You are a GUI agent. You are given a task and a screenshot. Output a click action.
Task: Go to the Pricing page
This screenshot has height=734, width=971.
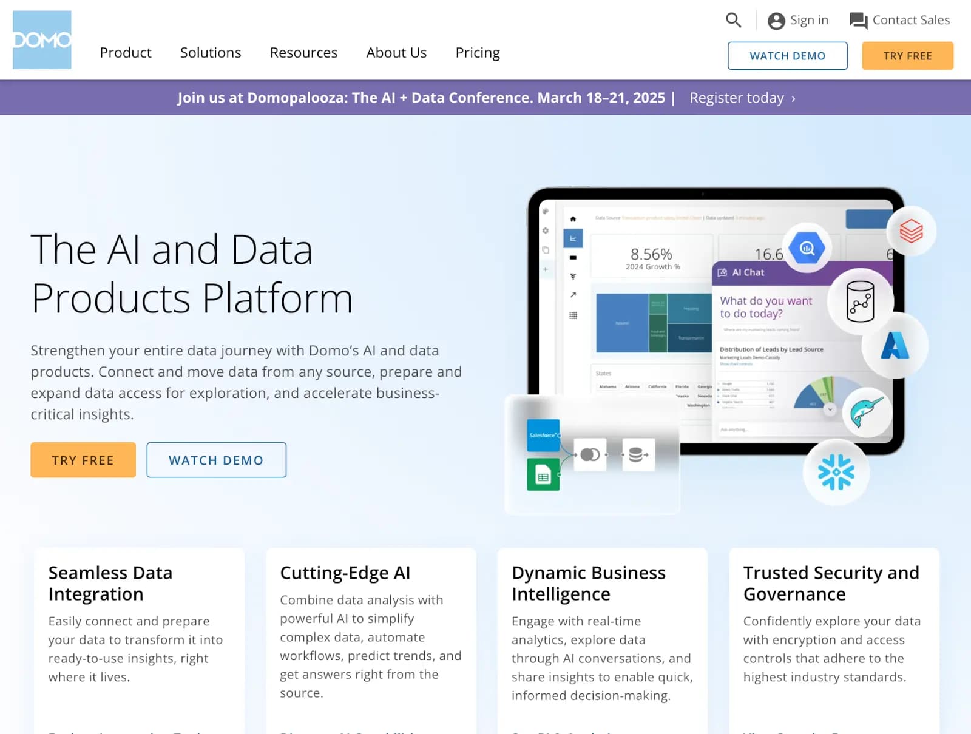pyautogui.click(x=478, y=53)
